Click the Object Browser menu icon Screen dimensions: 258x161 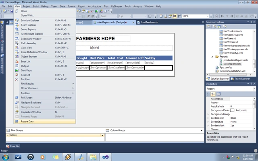[x=17, y=56]
